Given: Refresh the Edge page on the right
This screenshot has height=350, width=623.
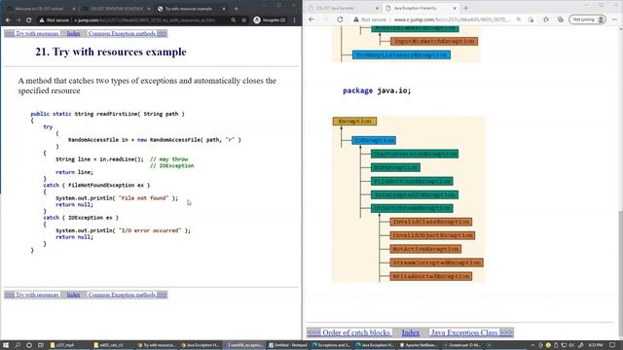Looking at the screenshot, I should (x=340, y=19).
